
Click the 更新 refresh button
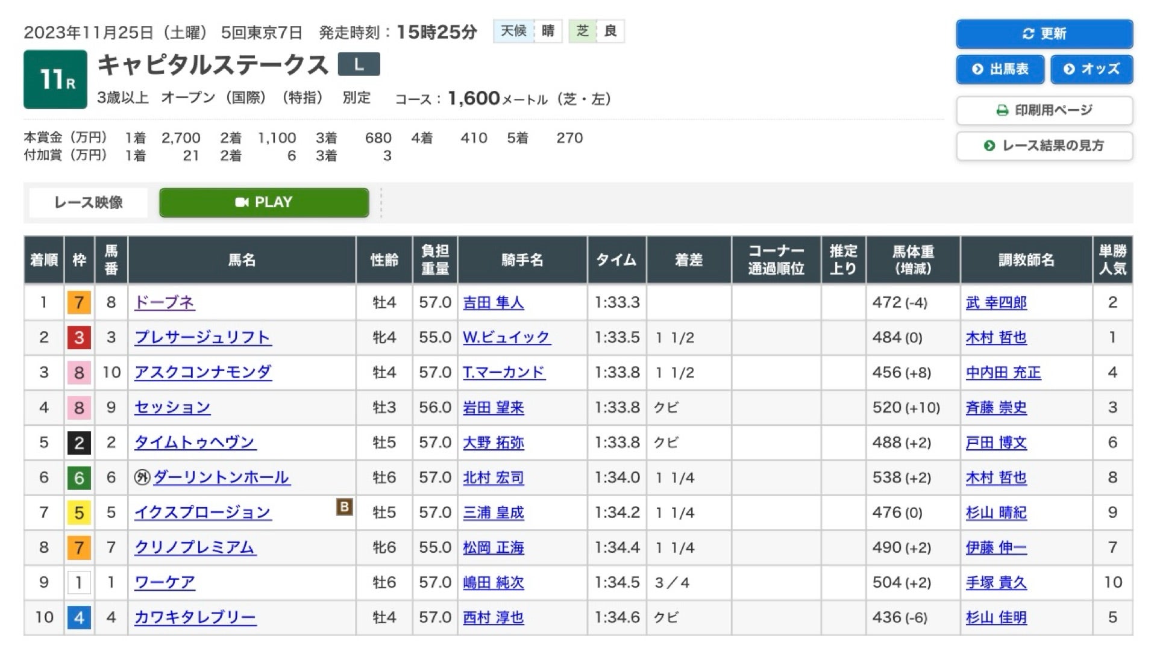point(1044,34)
